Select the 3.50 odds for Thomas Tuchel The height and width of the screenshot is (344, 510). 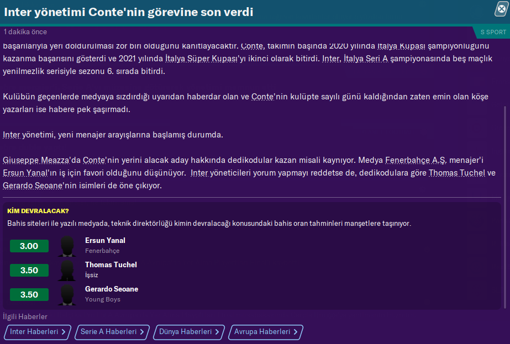coord(29,271)
